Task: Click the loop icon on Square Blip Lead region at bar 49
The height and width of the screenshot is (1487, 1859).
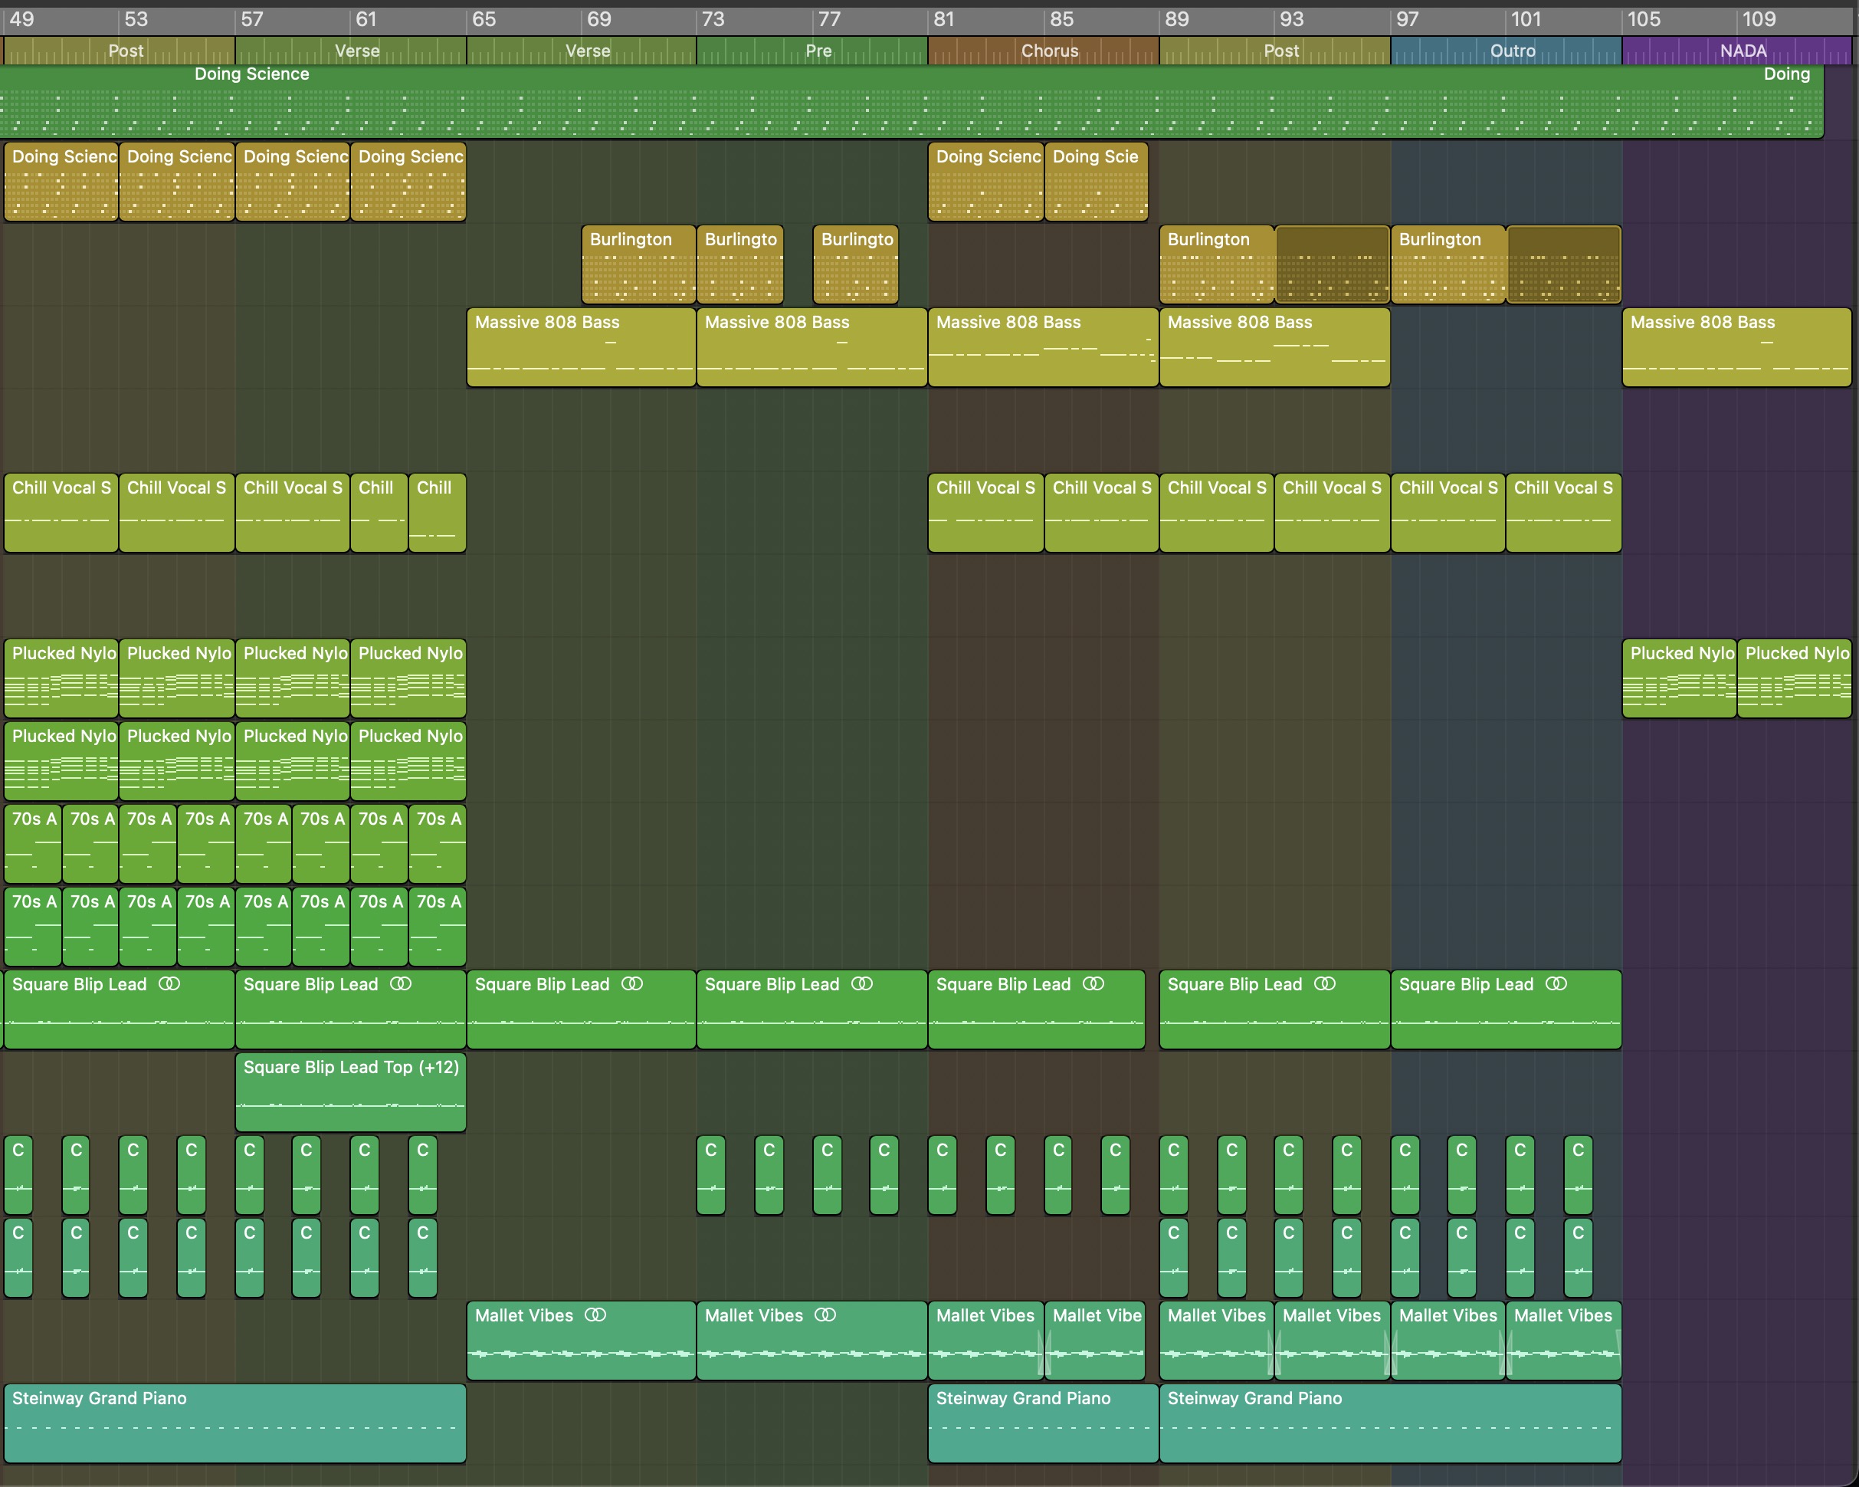Action: (x=169, y=984)
